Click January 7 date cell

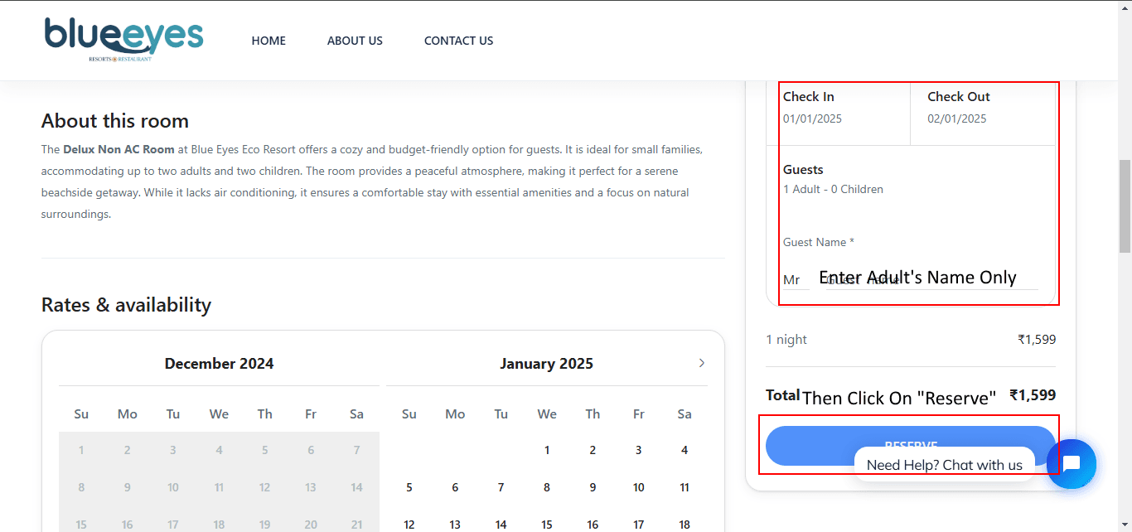pyautogui.click(x=501, y=487)
